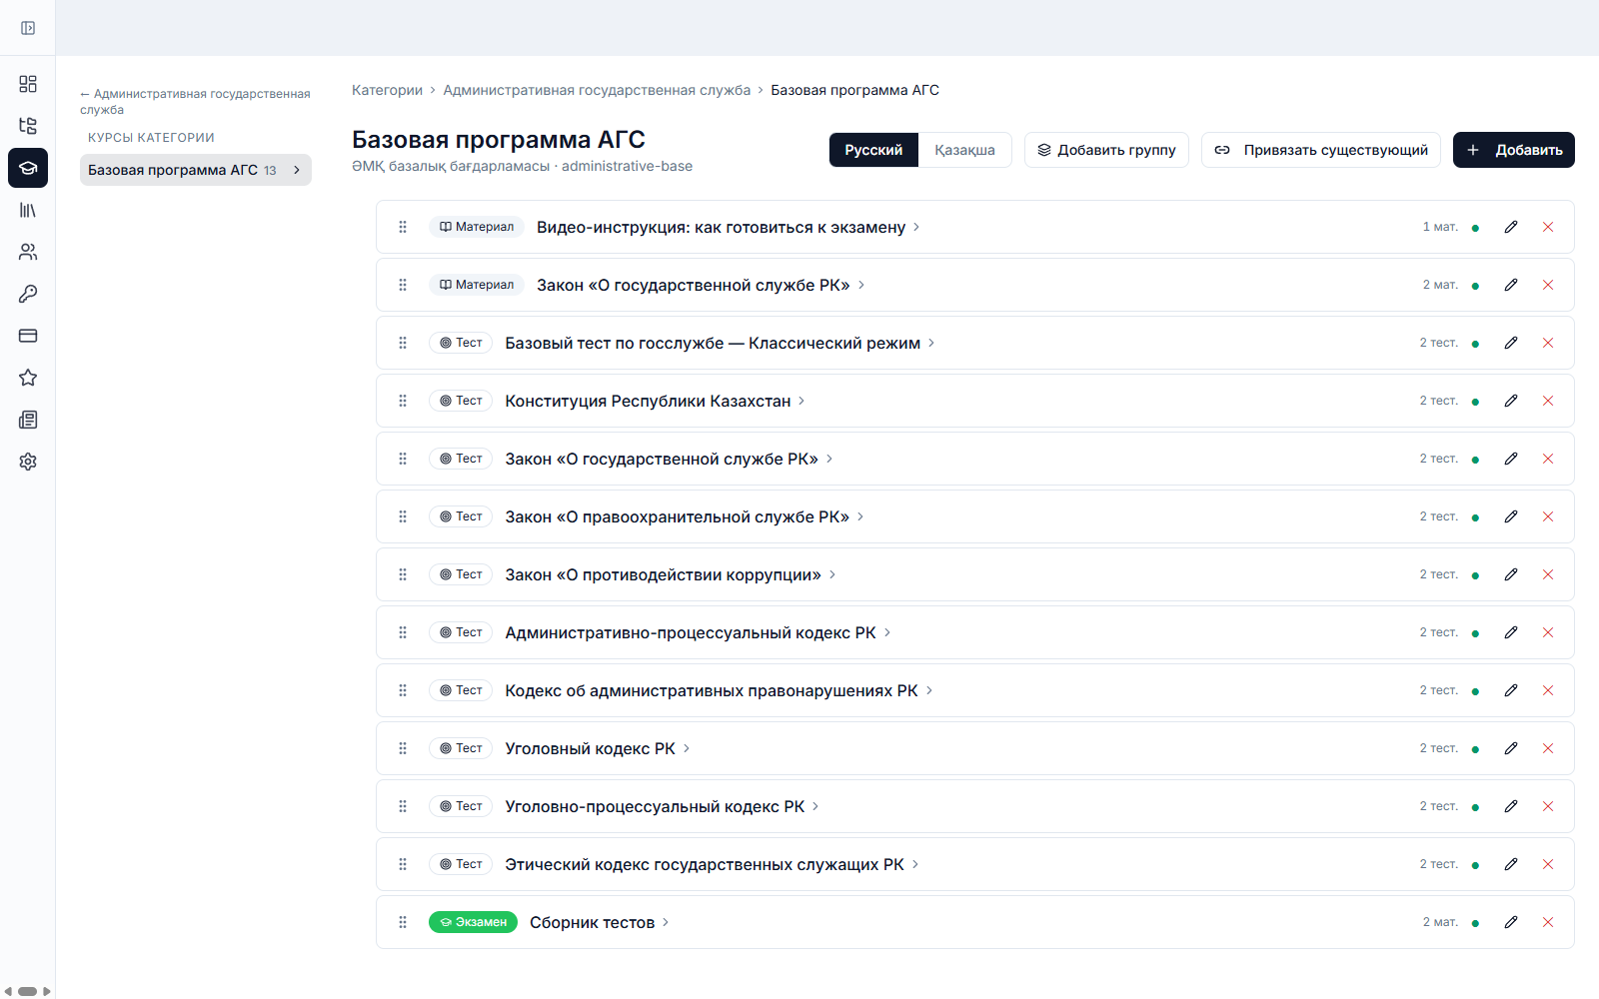Open the key icon in sidebar
Screen dimensions: 1599x999
pos(28,294)
